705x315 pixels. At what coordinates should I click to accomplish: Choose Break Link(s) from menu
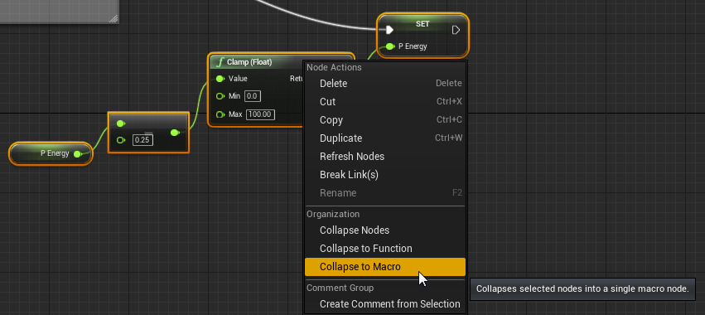pos(385,175)
